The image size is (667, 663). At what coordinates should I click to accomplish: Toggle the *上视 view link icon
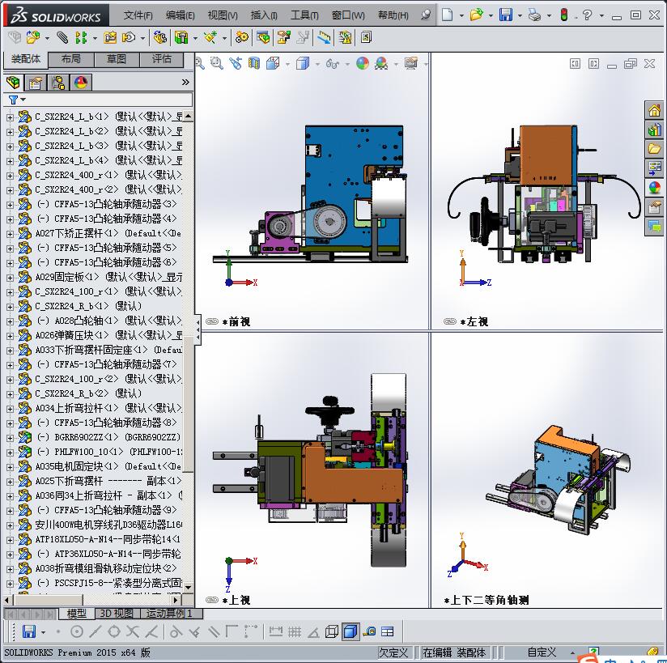pyautogui.click(x=212, y=600)
